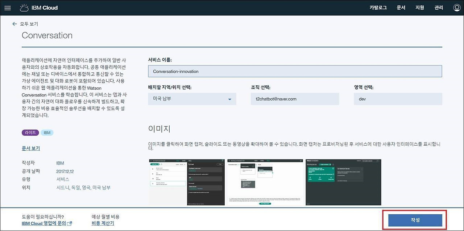Screen dimensions: 464x231
Task: Open the Workspaces screenshot thumbnail
Action: click(343, 182)
